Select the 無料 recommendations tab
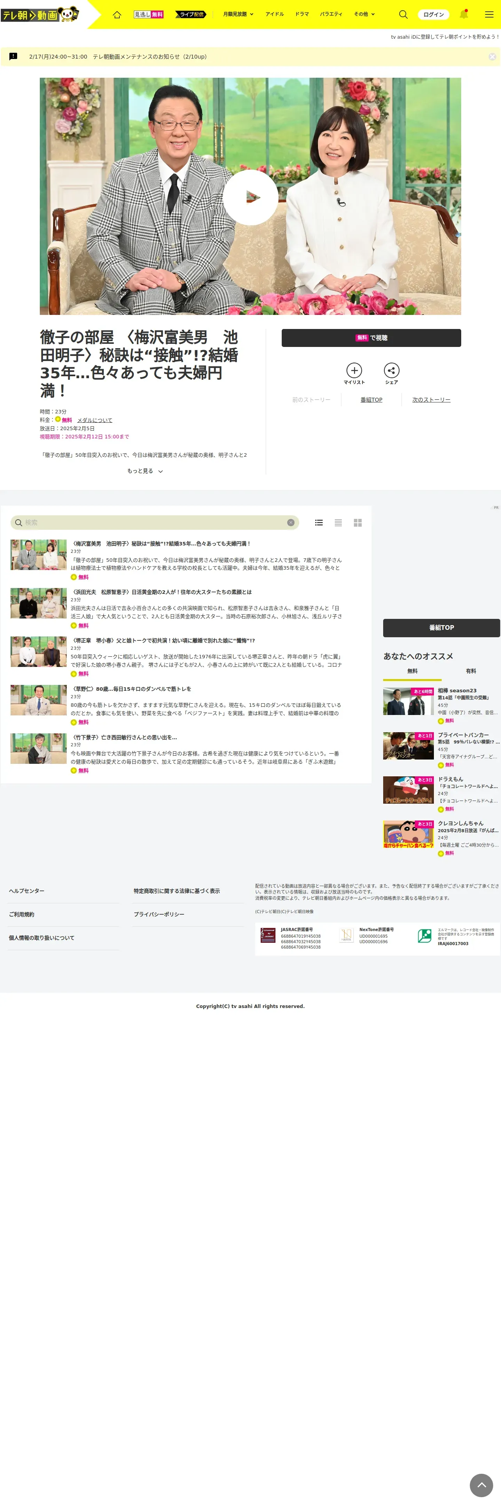Image resolution: width=501 pixels, height=1505 pixels. coord(412,671)
